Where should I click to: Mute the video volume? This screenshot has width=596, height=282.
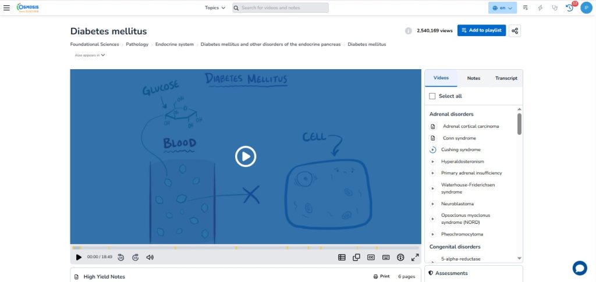point(150,258)
